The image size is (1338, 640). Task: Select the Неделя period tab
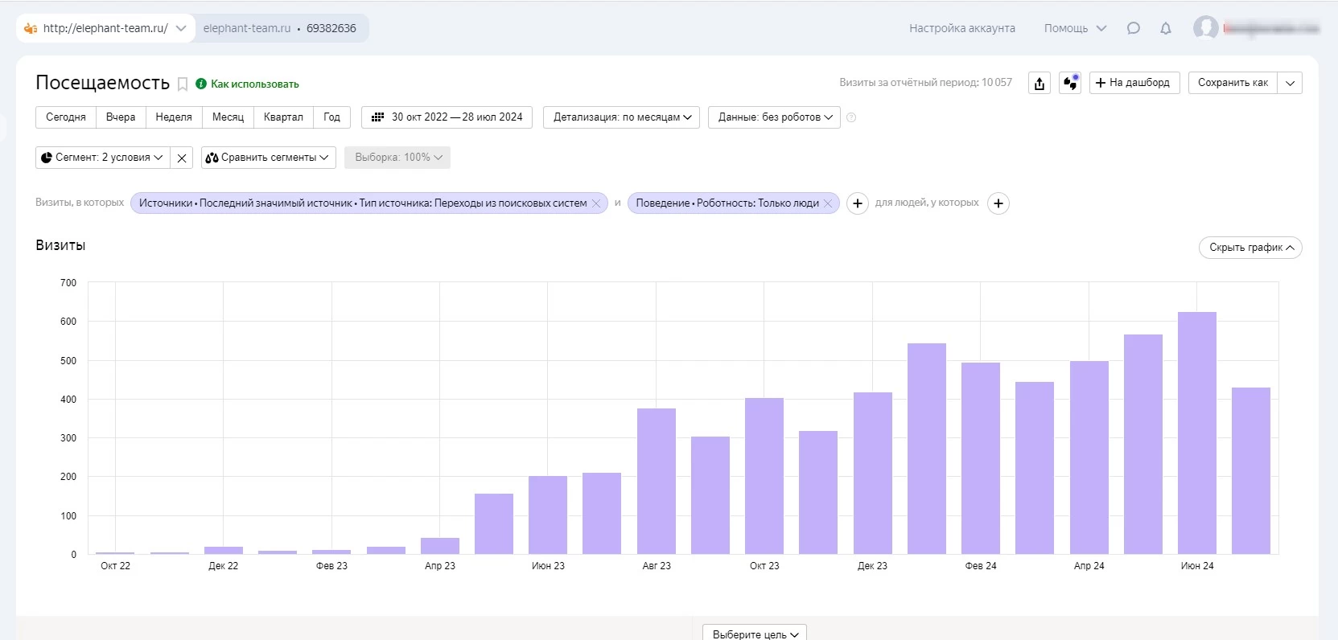click(x=174, y=117)
